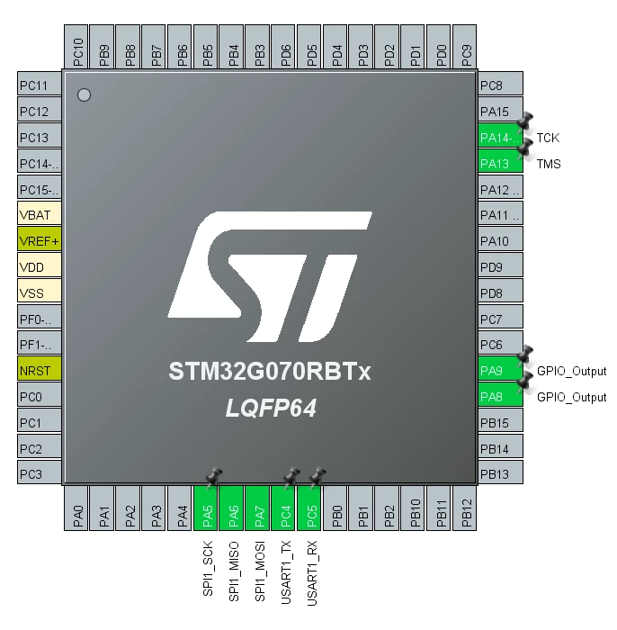Image resolution: width=617 pixels, height=630 pixels.
Task: Click the pushpin marker on PA9
Action: point(524,355)
